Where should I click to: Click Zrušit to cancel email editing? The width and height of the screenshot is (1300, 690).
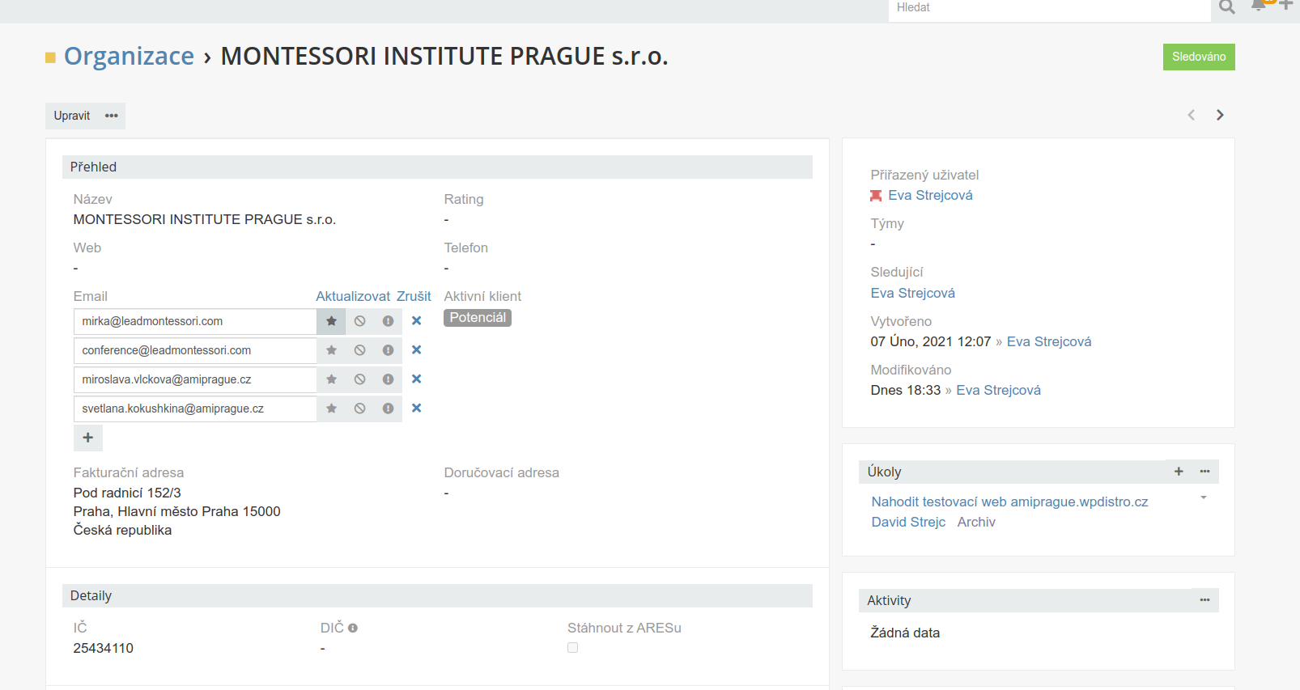(414, 296)
